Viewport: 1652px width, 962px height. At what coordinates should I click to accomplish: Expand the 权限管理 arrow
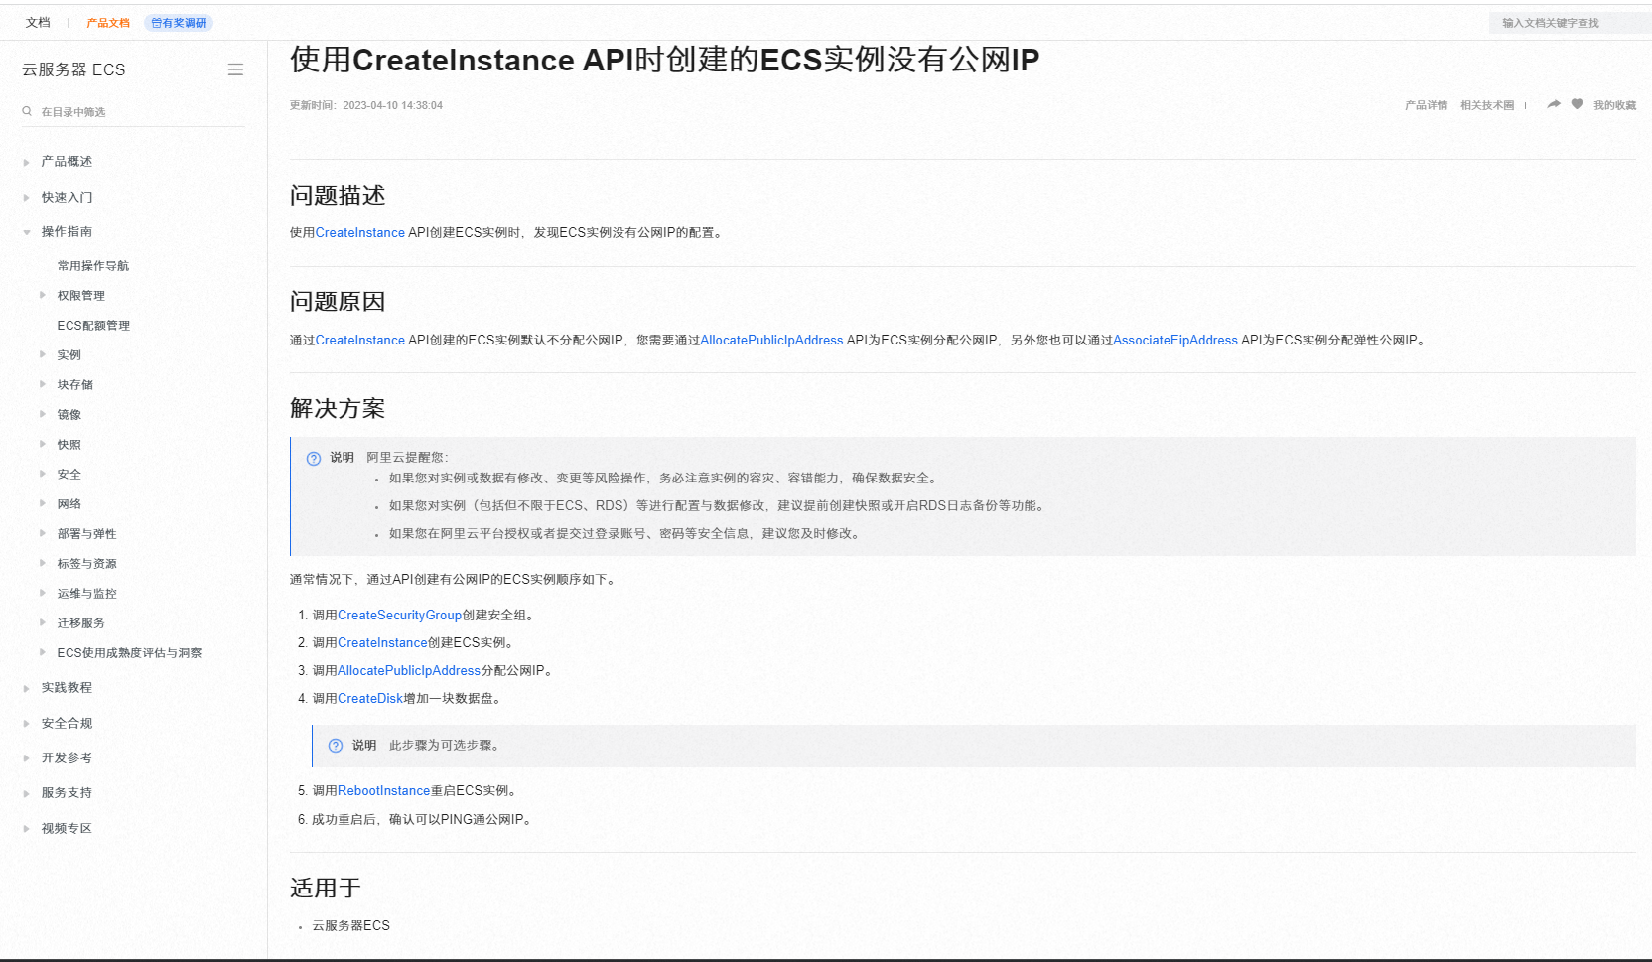coord(43,295)
